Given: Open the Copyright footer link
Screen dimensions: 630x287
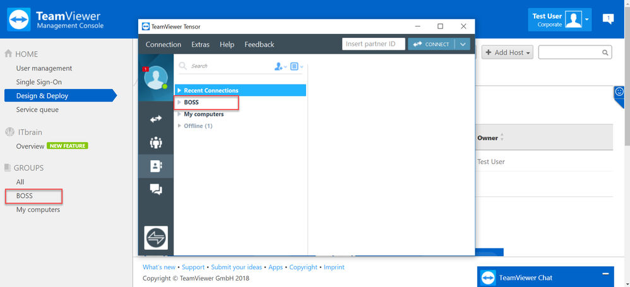Looking at the screenshot, I should click(x=304, y=267).
